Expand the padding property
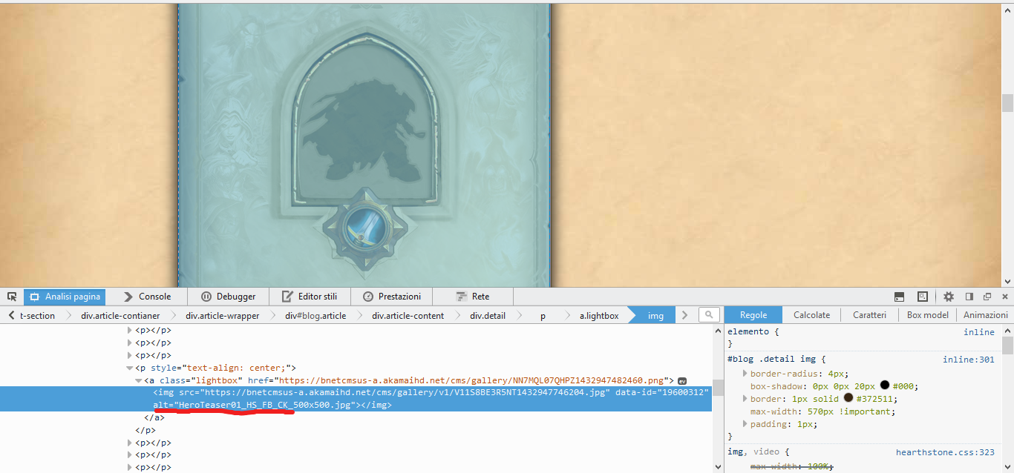This screenshot has width=1014, height=473. (x=745, y=424)
